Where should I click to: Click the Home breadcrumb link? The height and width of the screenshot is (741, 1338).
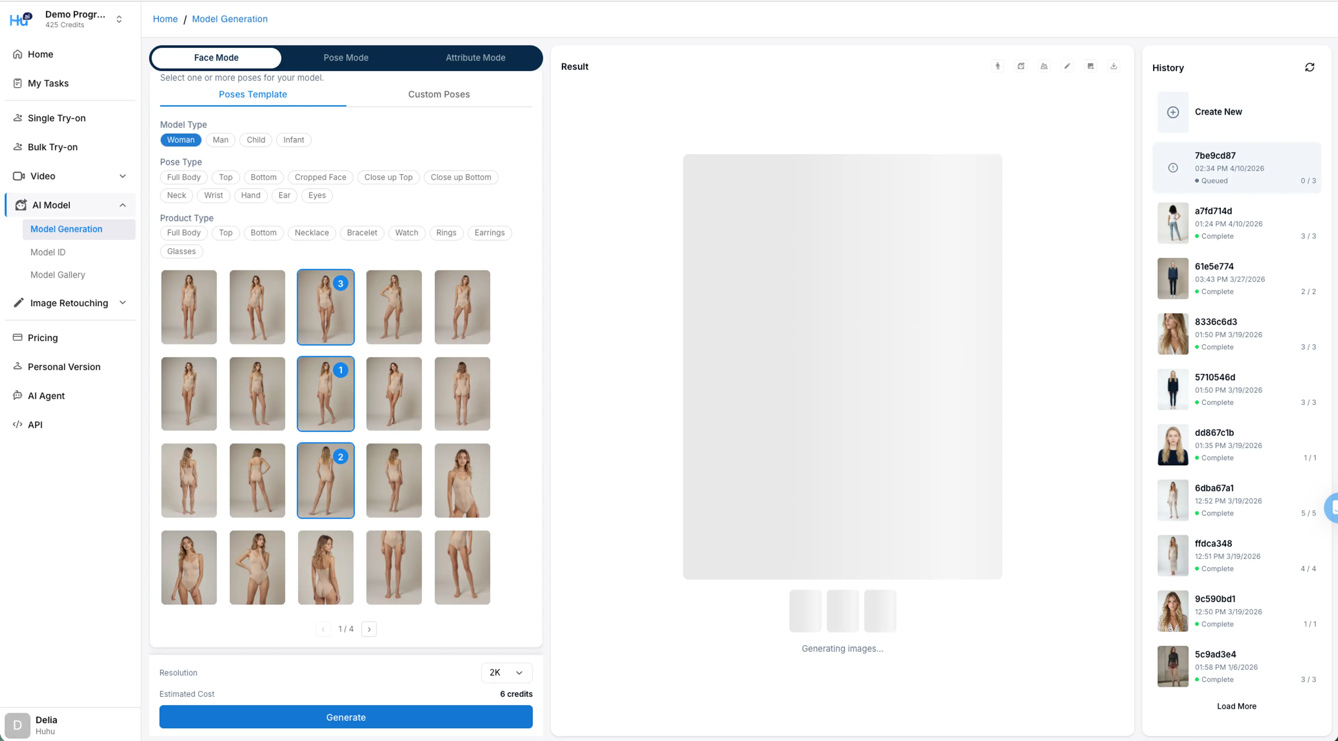coord(165,19)
